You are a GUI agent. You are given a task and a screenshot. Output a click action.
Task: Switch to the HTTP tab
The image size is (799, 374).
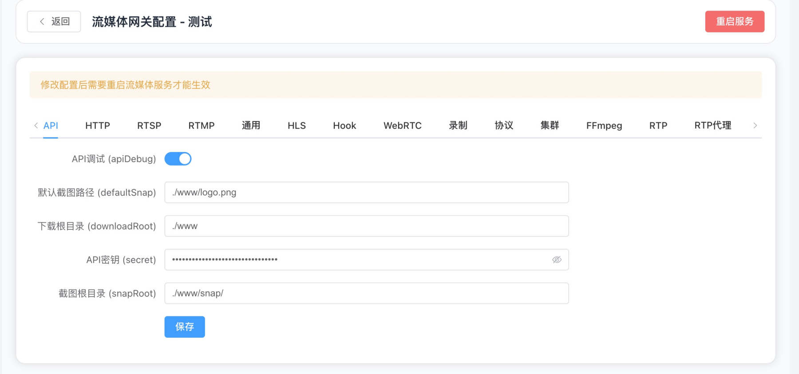98,125
